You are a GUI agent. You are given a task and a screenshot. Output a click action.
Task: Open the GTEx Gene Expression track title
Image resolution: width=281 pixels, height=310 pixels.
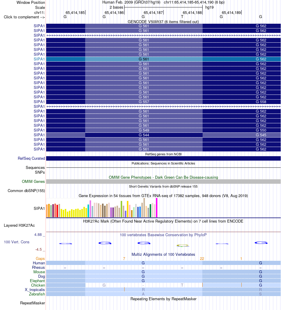163,196
